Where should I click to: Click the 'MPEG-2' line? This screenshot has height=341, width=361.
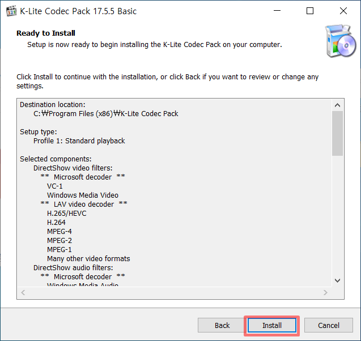coord(60,240)
